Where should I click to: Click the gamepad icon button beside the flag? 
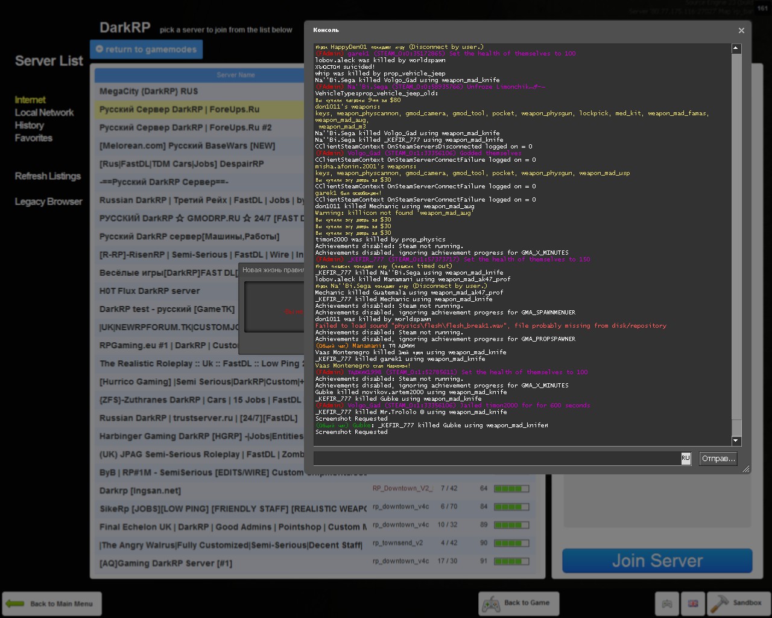coord(667,603)
